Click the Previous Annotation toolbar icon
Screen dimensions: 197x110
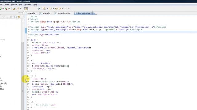tap(50, 9)
